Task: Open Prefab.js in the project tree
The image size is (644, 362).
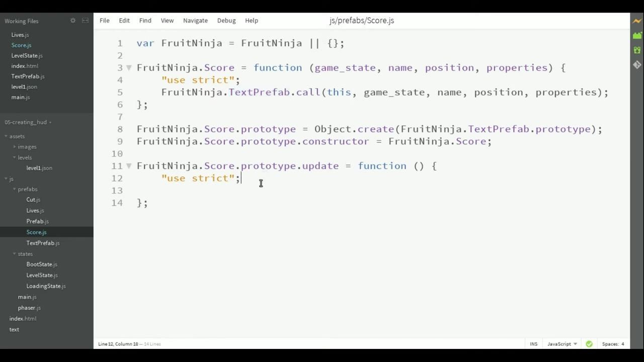Action: [37, 221]
